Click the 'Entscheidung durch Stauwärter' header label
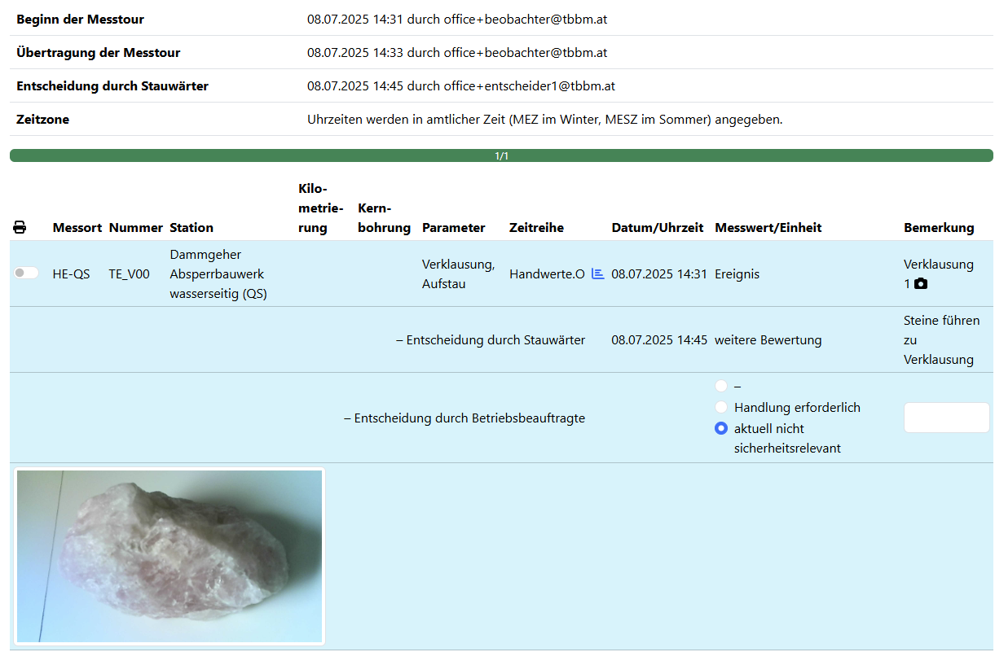 112,85
